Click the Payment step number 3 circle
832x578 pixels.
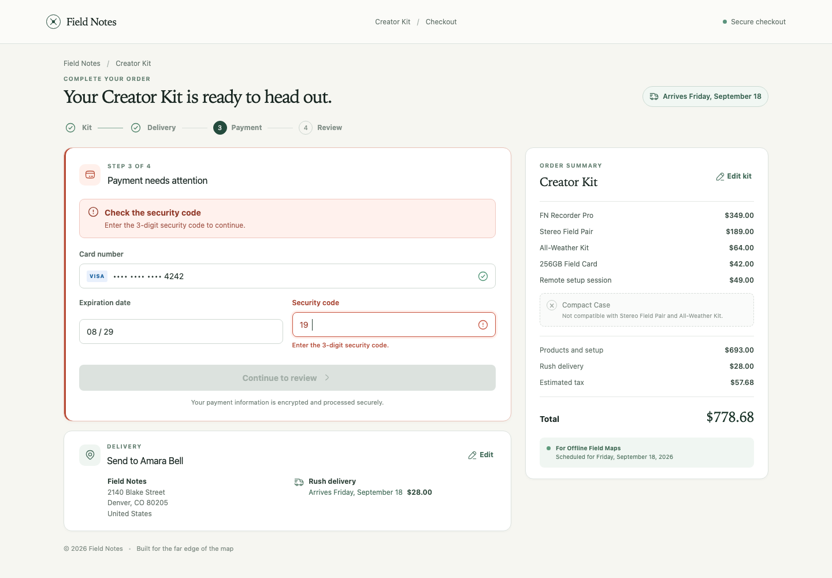220,128
